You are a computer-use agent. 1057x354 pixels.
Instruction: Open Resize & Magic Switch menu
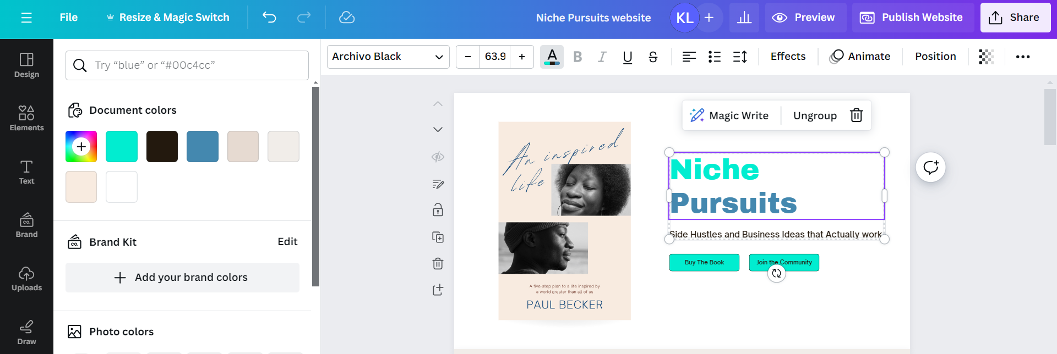click(167, 18)
